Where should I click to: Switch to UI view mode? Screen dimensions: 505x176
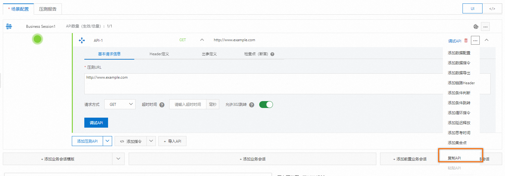[x=473, y=8]
